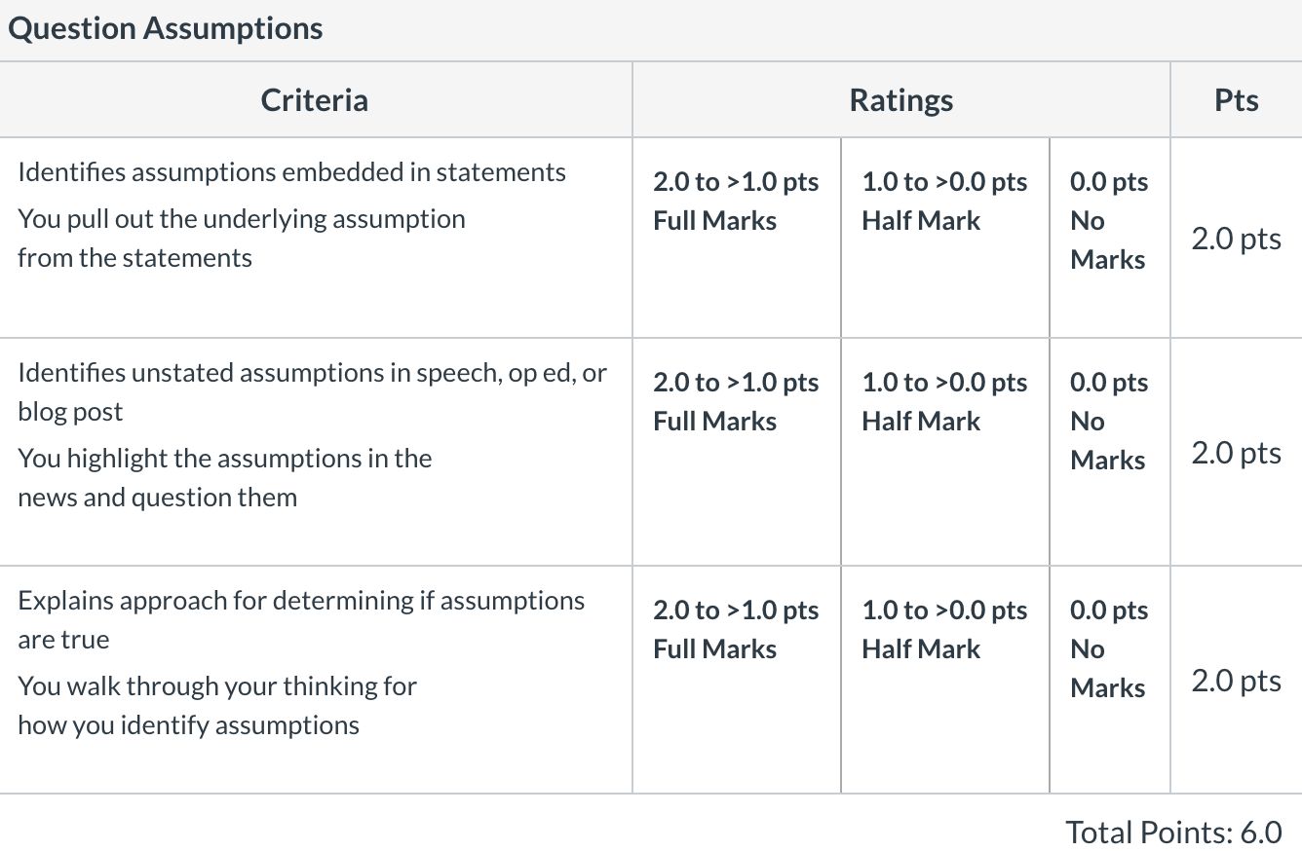Select the Total Points: 6.0 label
Viewport: 1302px width, 851px height.
pyautogui.click(x=1173, y=832)
